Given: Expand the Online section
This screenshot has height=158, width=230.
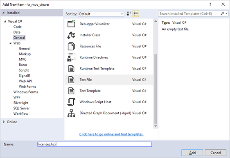Looking at the screenshot, I should (x=4, y=122).
